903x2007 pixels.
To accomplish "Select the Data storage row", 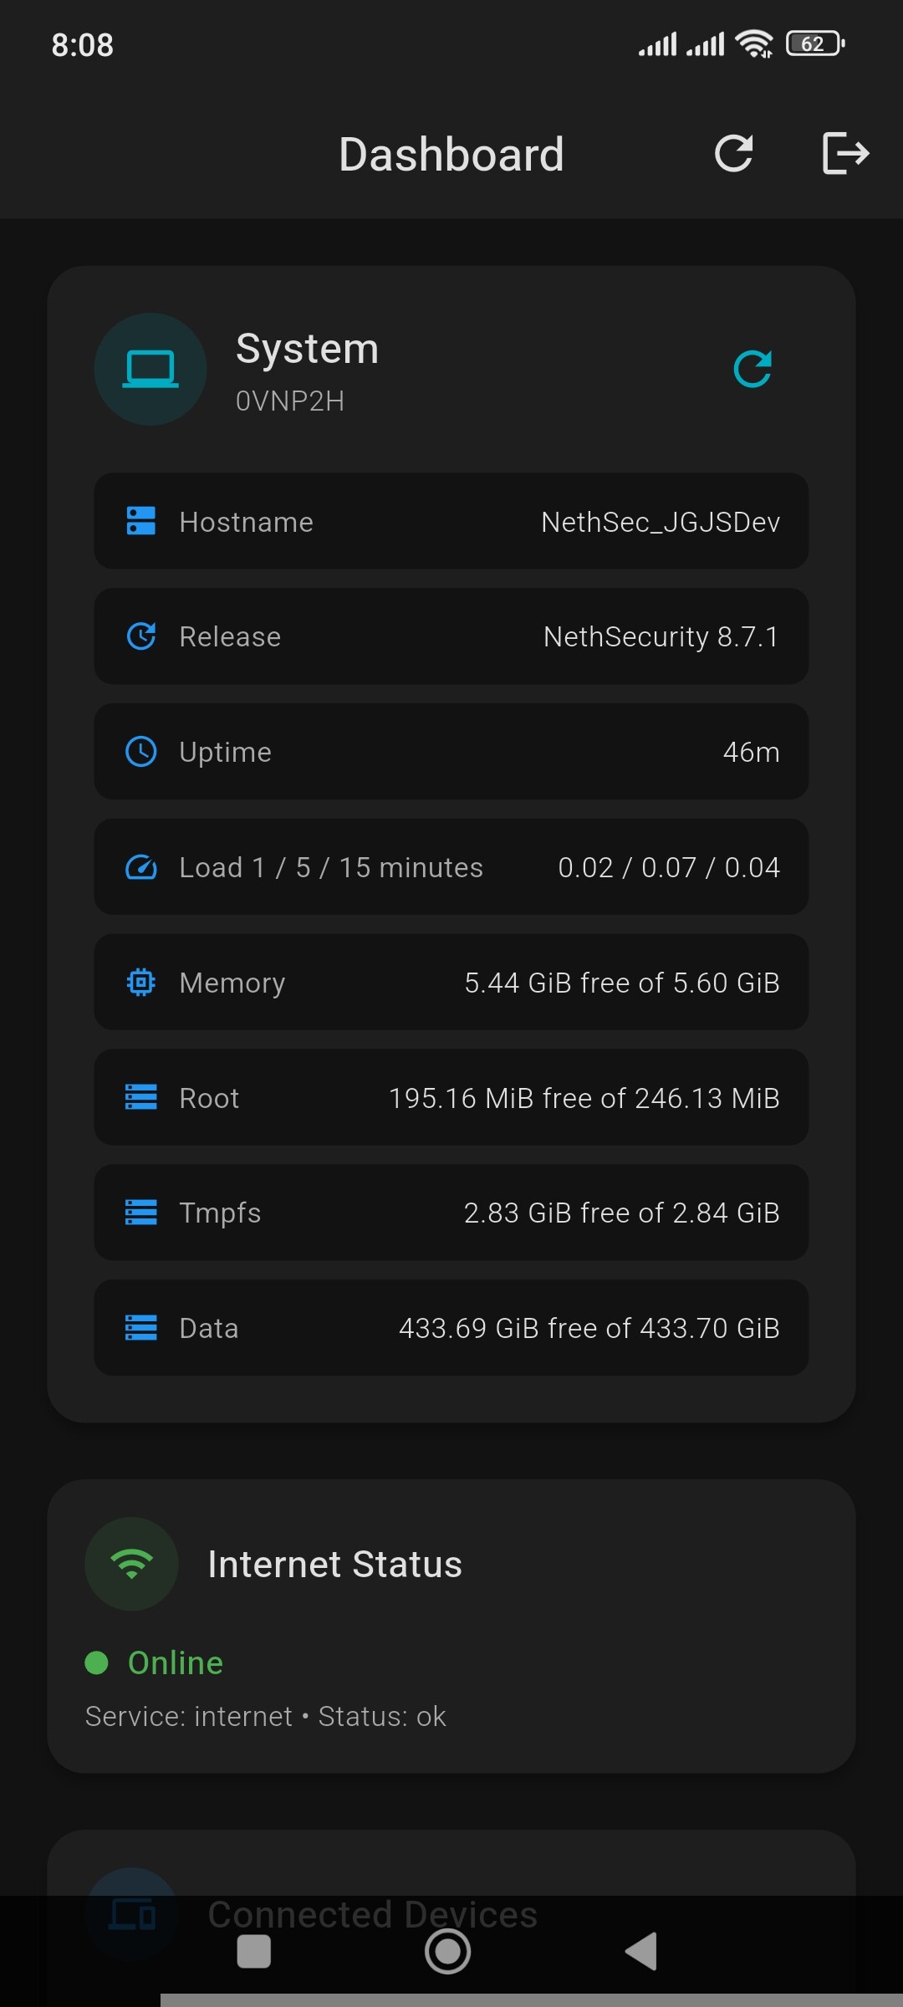I will click(451, 1328).
